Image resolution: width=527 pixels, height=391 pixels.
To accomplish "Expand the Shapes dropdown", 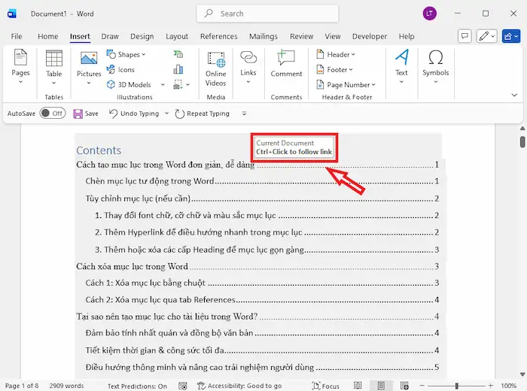I will point(126,54).
